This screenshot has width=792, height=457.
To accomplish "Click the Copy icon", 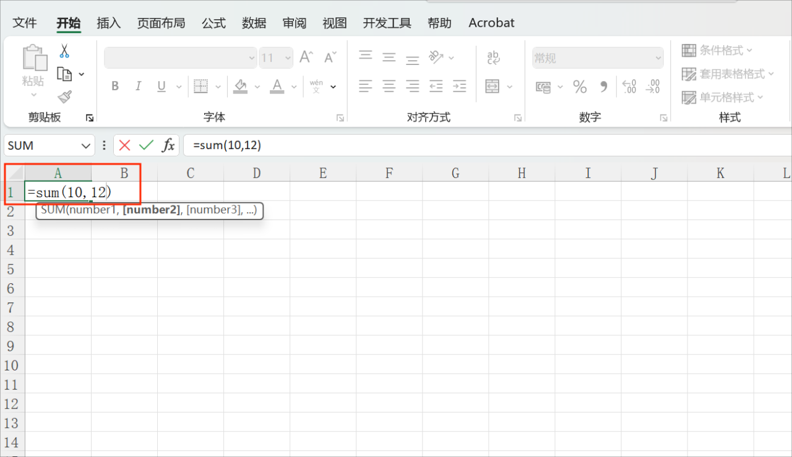I will (64, 74).
